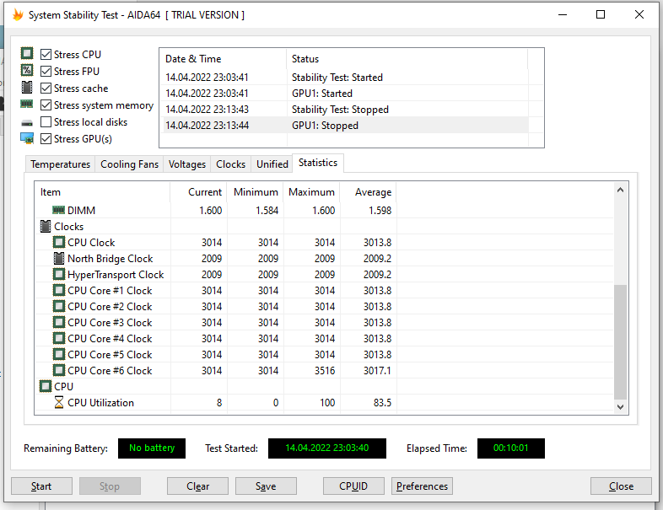This screenshot has width=663, height=510.
Task: Uncheck Stress FPU
Action: (x=46, y=72)
